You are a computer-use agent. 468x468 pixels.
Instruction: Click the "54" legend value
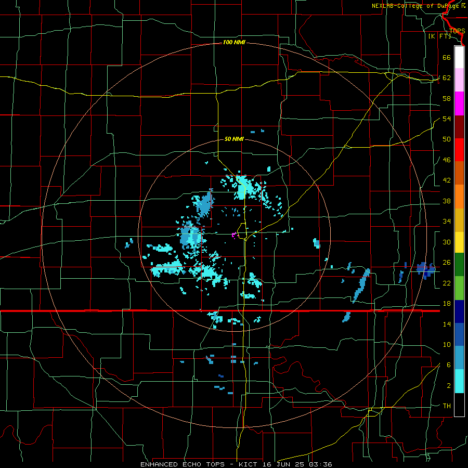tap(447, 119)
